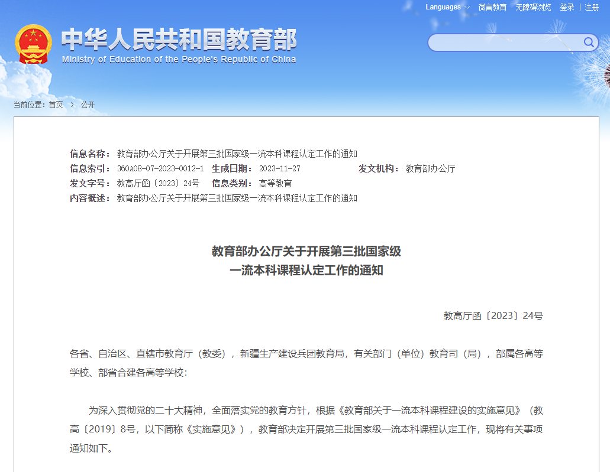This screenshot has width=610, height=472.
Task: Click the breadcrumb chevron separator
Action: [72, 105]
